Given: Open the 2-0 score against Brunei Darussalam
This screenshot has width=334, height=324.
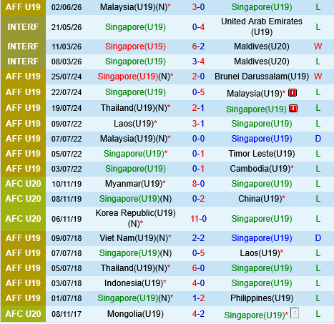Looking at the screenshot, I should coord(198,77).
